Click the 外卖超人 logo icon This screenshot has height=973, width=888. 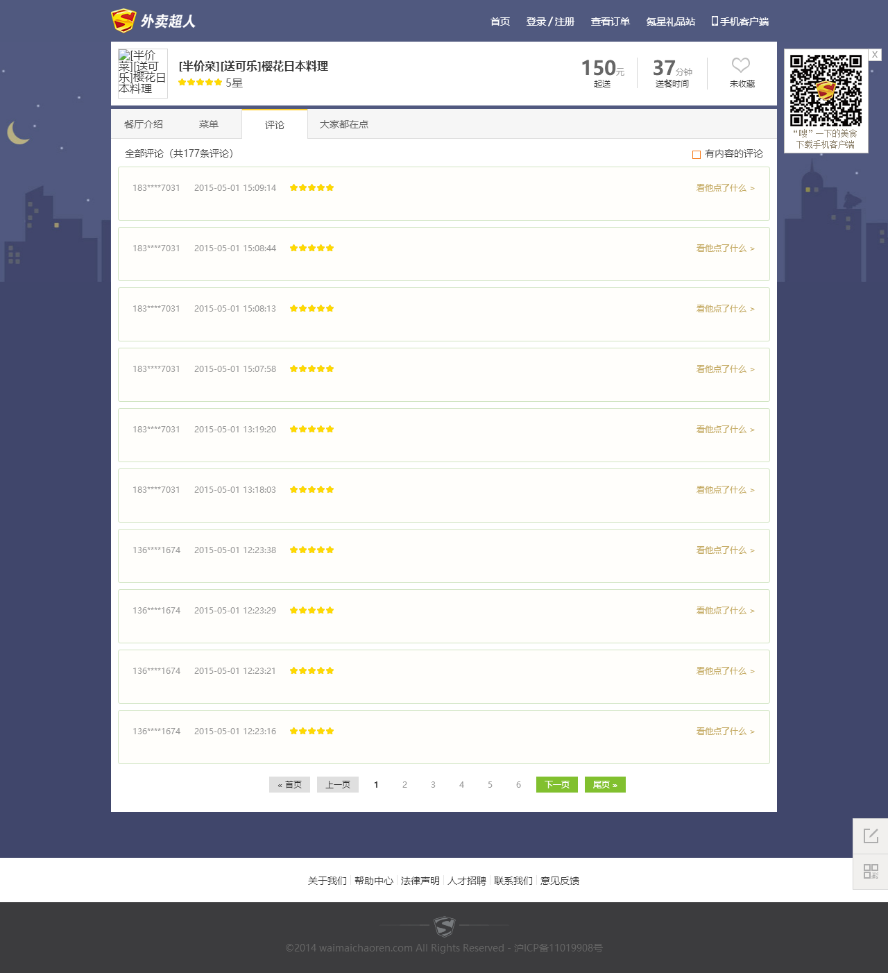pos(123,21)
